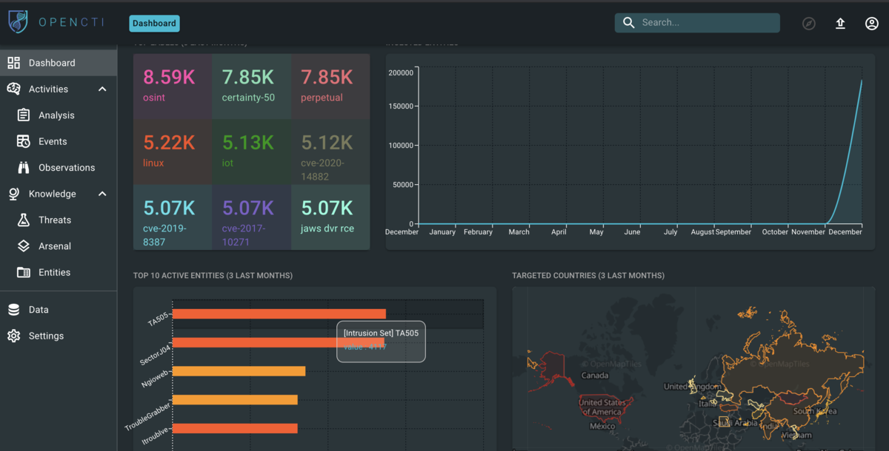The height and width of the screenshot is (451, 889).
Task: Click the iot 5.13K label tile
Action: (x=251, y=152)
